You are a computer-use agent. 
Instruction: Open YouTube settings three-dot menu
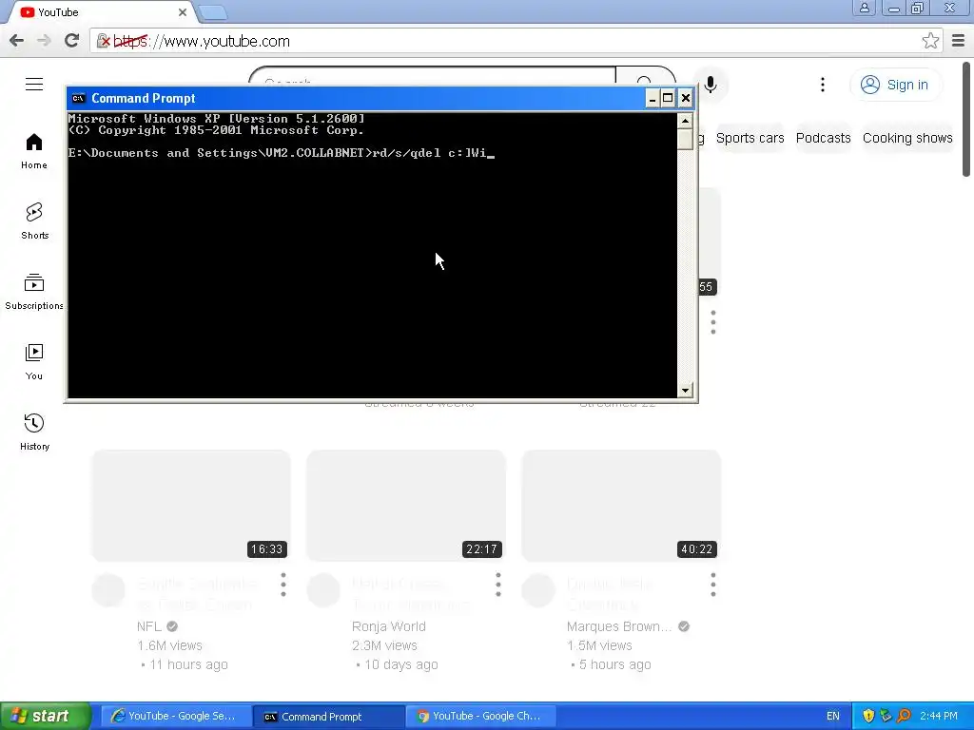point(823,85)
